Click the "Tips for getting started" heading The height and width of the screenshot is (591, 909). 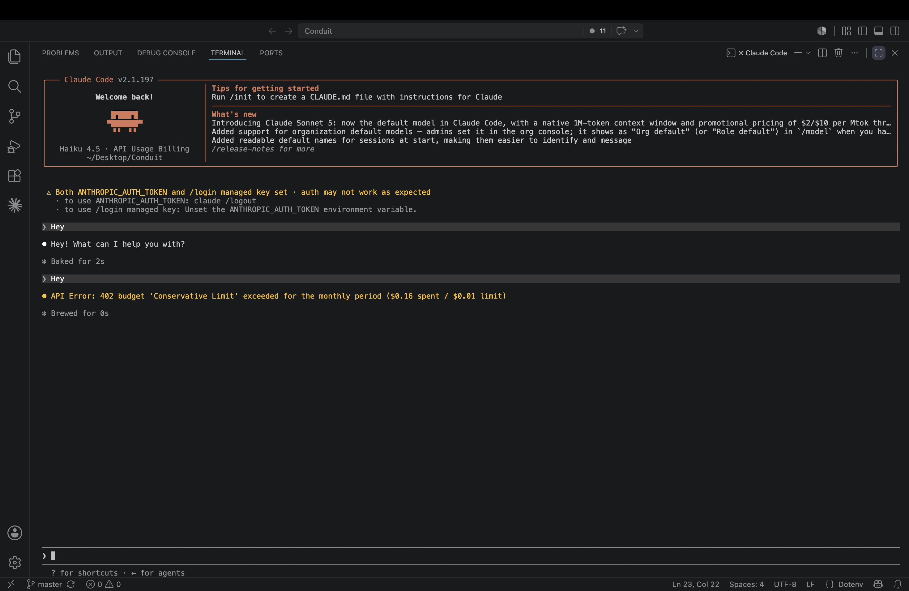(265, 88)
